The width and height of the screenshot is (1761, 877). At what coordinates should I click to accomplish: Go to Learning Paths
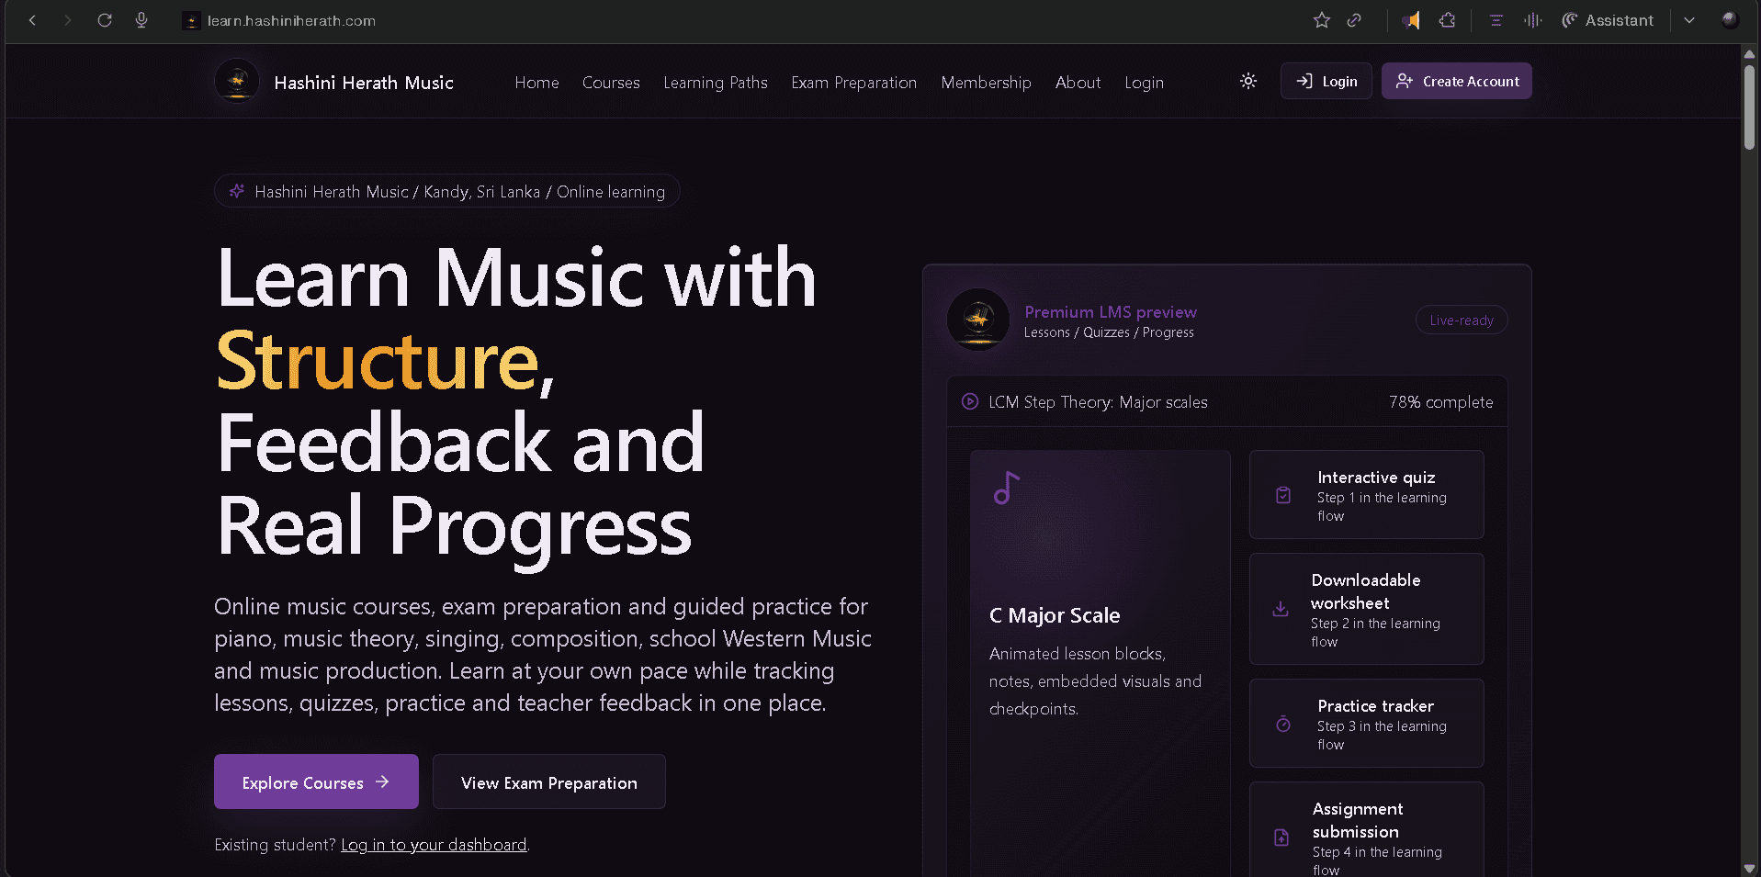(716, 83)
